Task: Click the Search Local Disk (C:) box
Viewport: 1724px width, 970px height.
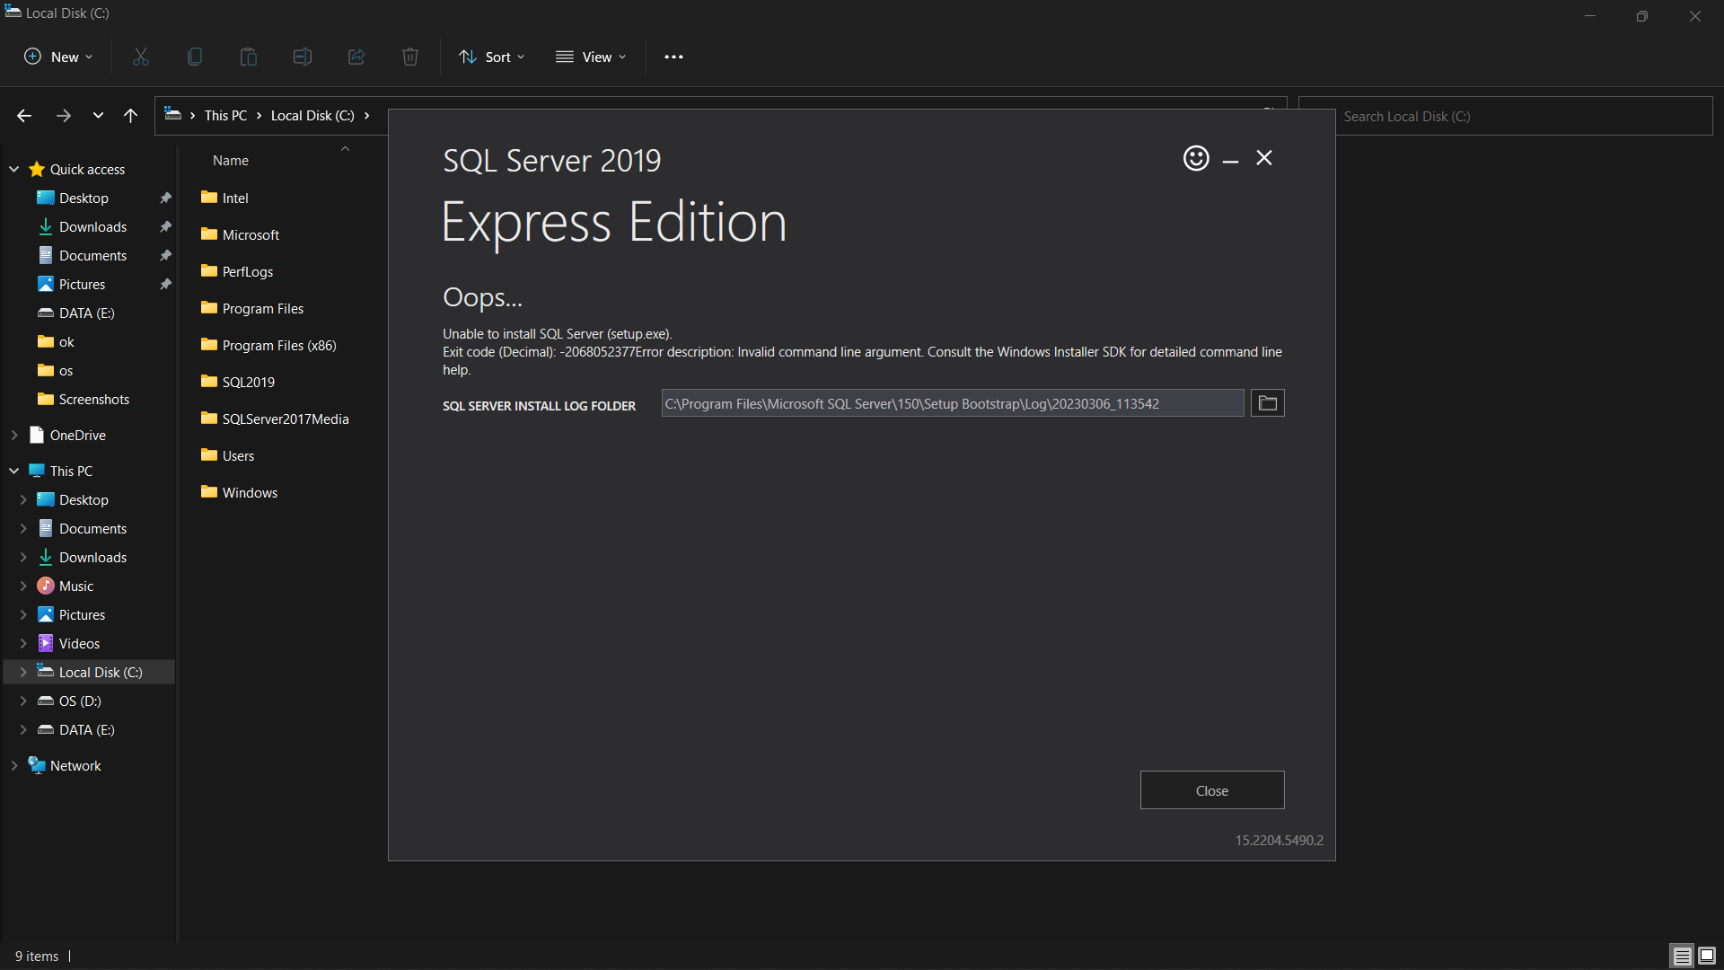Action: (1506, 117)
